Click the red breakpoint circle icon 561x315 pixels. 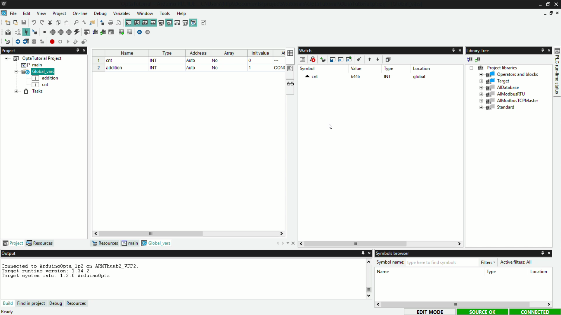click(52, 42)
